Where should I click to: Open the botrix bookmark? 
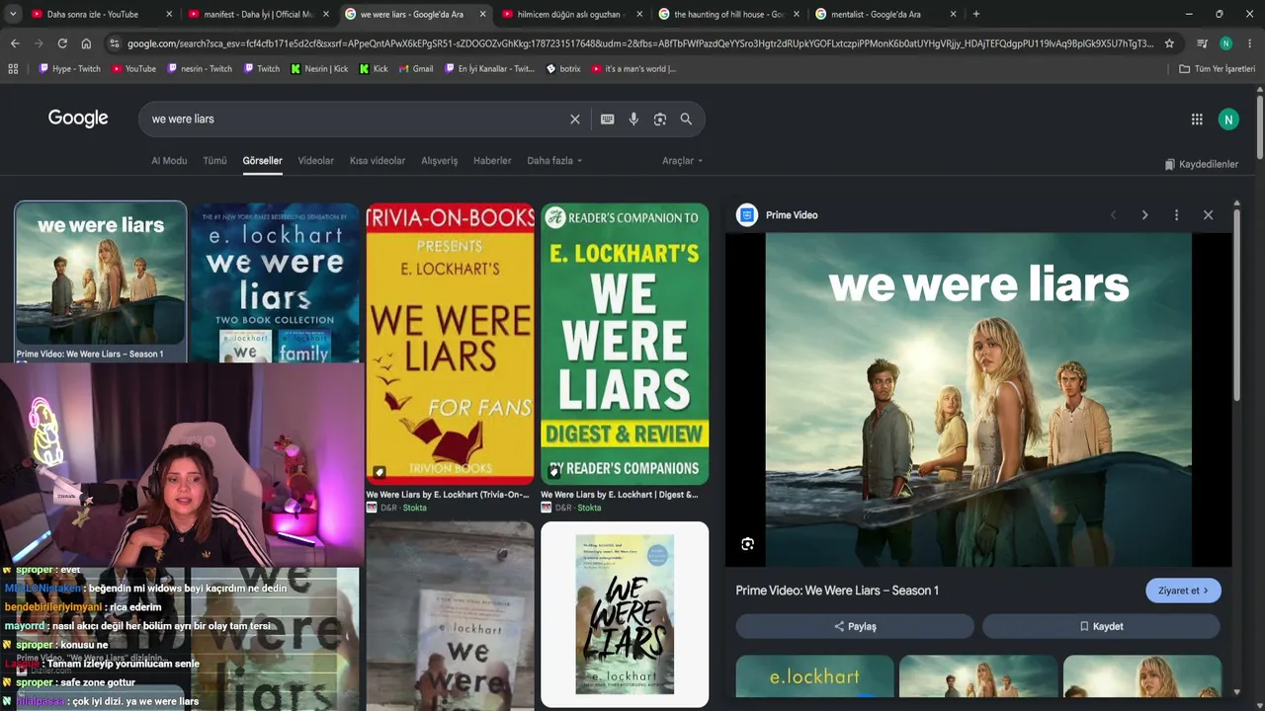(563, 69)
